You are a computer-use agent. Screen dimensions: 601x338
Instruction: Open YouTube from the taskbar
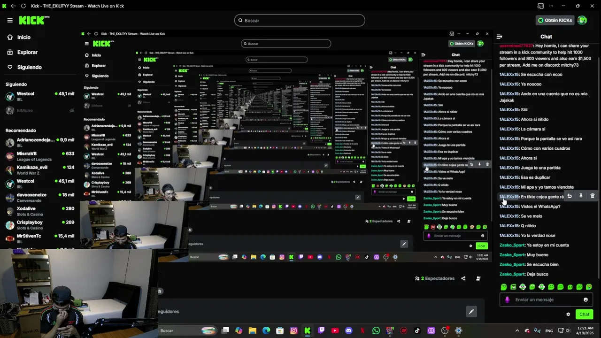pyautogui.click(x=335, y=330)
